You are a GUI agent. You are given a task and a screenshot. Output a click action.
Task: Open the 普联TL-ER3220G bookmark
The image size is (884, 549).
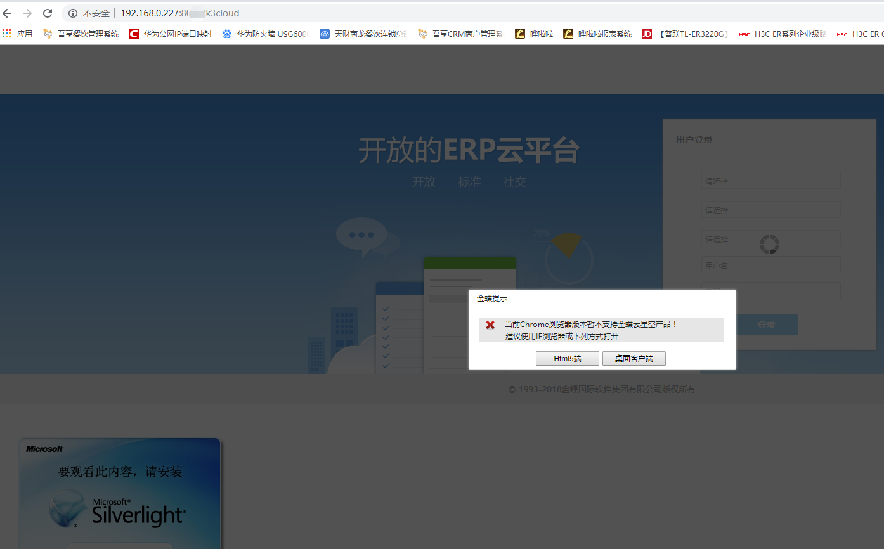click(x=685, y=34)
